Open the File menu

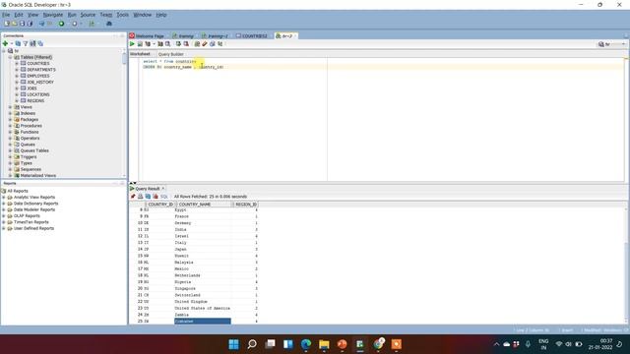click(6, 15)
